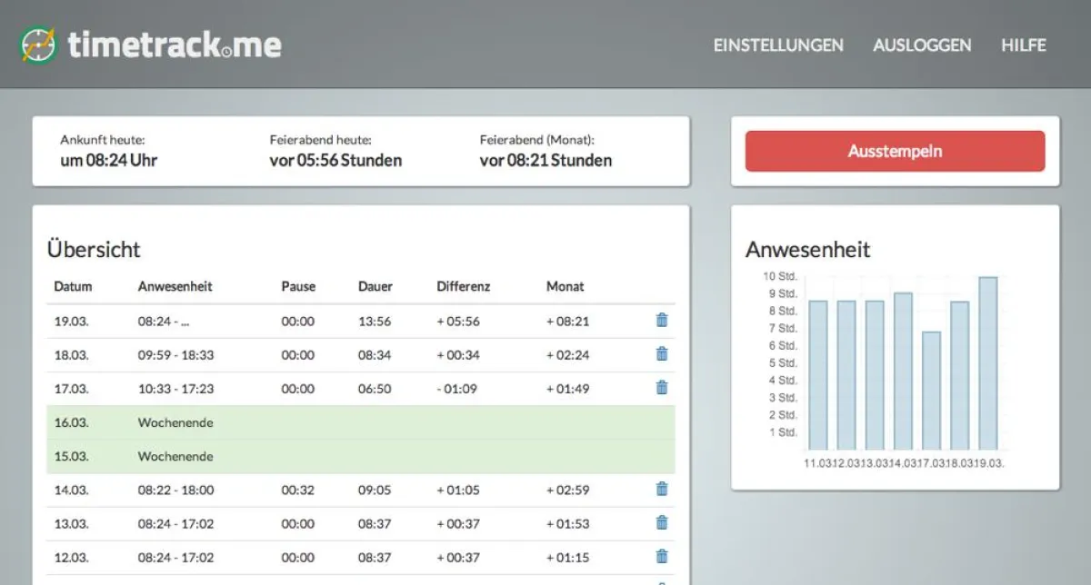Click the Ankunft heute time display
Viewport: 1091px width, 585px height.
(109, 160)
